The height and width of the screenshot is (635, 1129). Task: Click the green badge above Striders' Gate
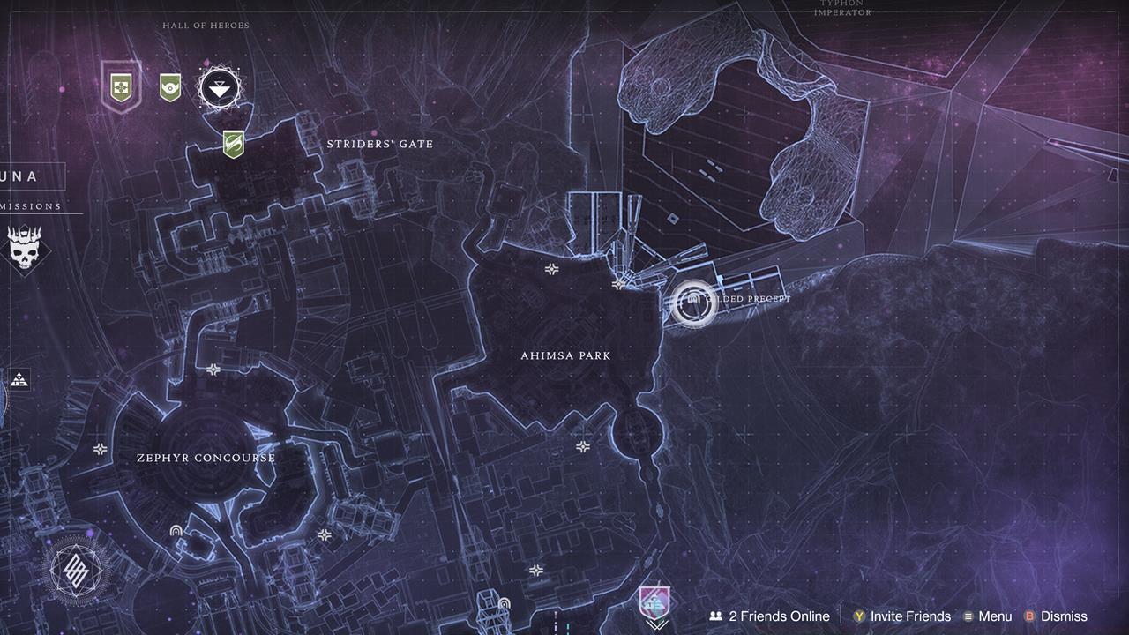[233, 143]
